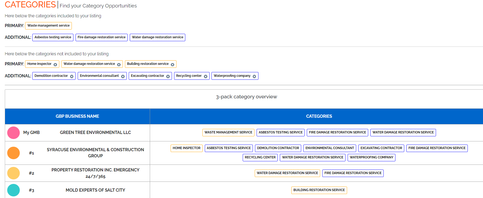The height and width of the screenshot is (198, 483).
Task: Click FIRE DAMAGE RESTORATION SERVICE in Property Restoration row
Action: (353, 173)
